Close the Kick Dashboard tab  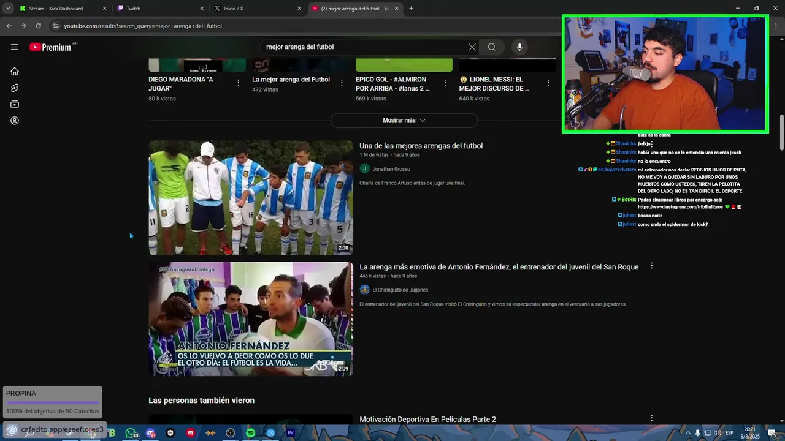point(104,9)
